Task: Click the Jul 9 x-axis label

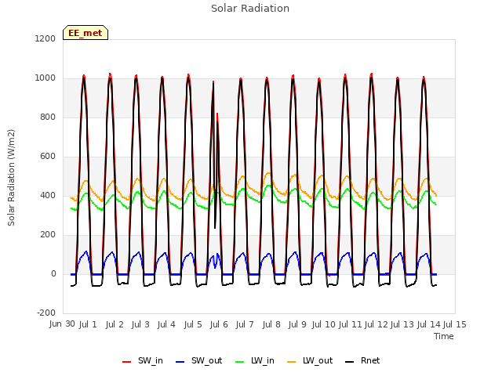Action: click(297, 324)
